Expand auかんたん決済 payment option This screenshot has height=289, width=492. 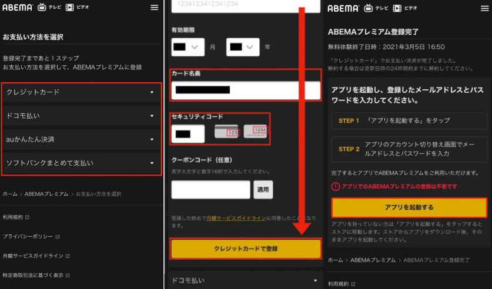81,139
